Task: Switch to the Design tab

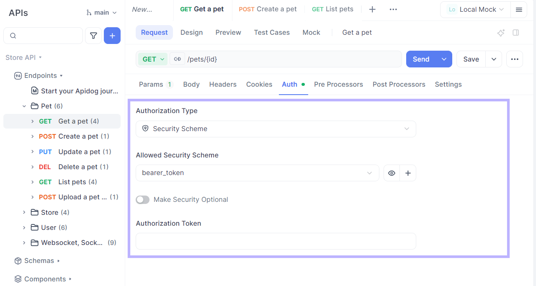Action: click(191, 33)
